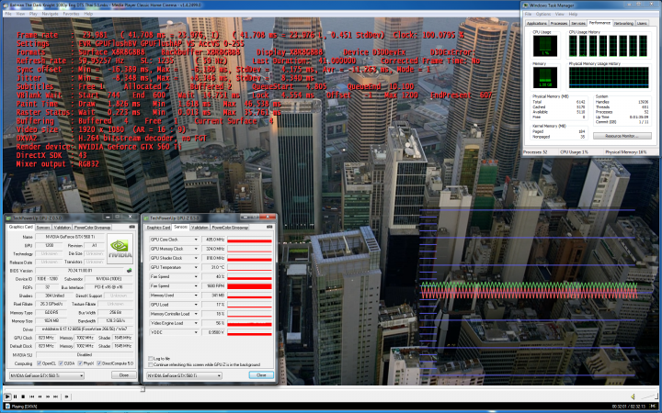
Task: Pause the video in Media Player Classic
Action: tap(16, 396)
